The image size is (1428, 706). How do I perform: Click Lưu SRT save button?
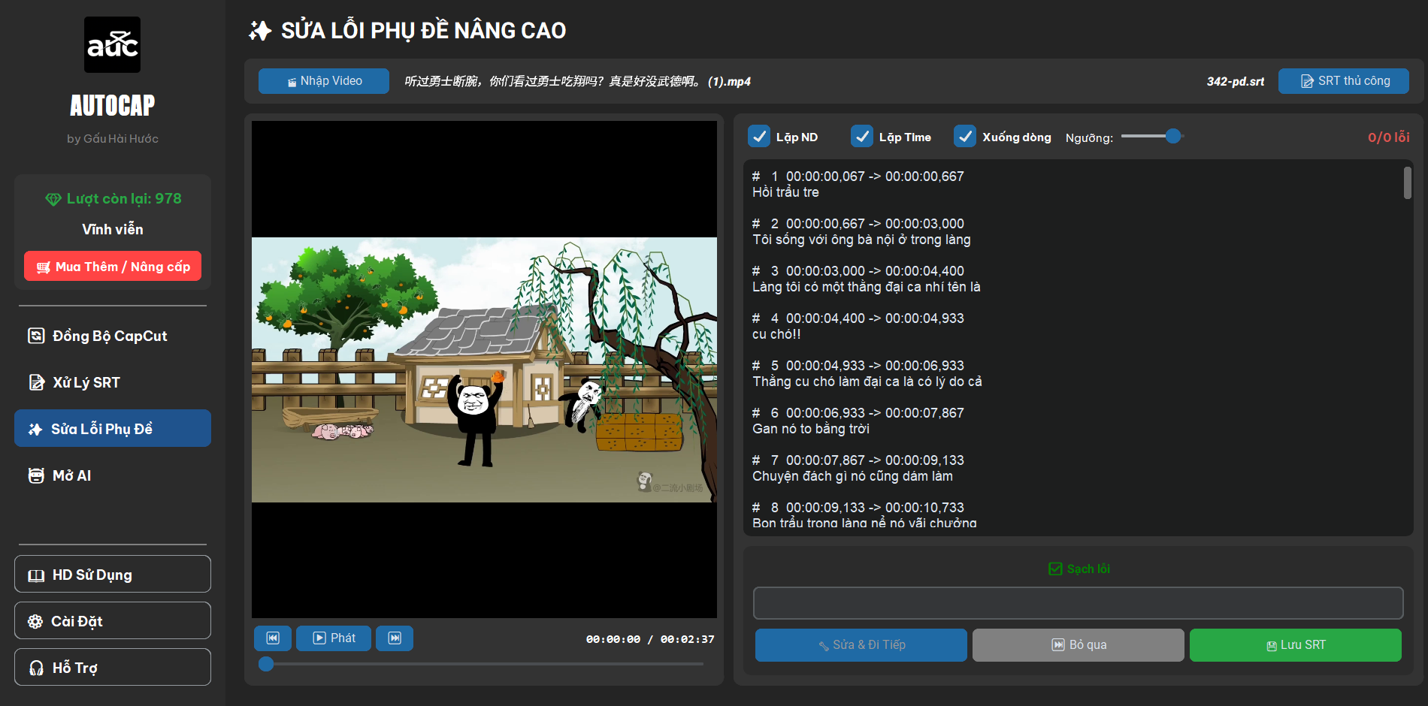(x=1296, y=645)
